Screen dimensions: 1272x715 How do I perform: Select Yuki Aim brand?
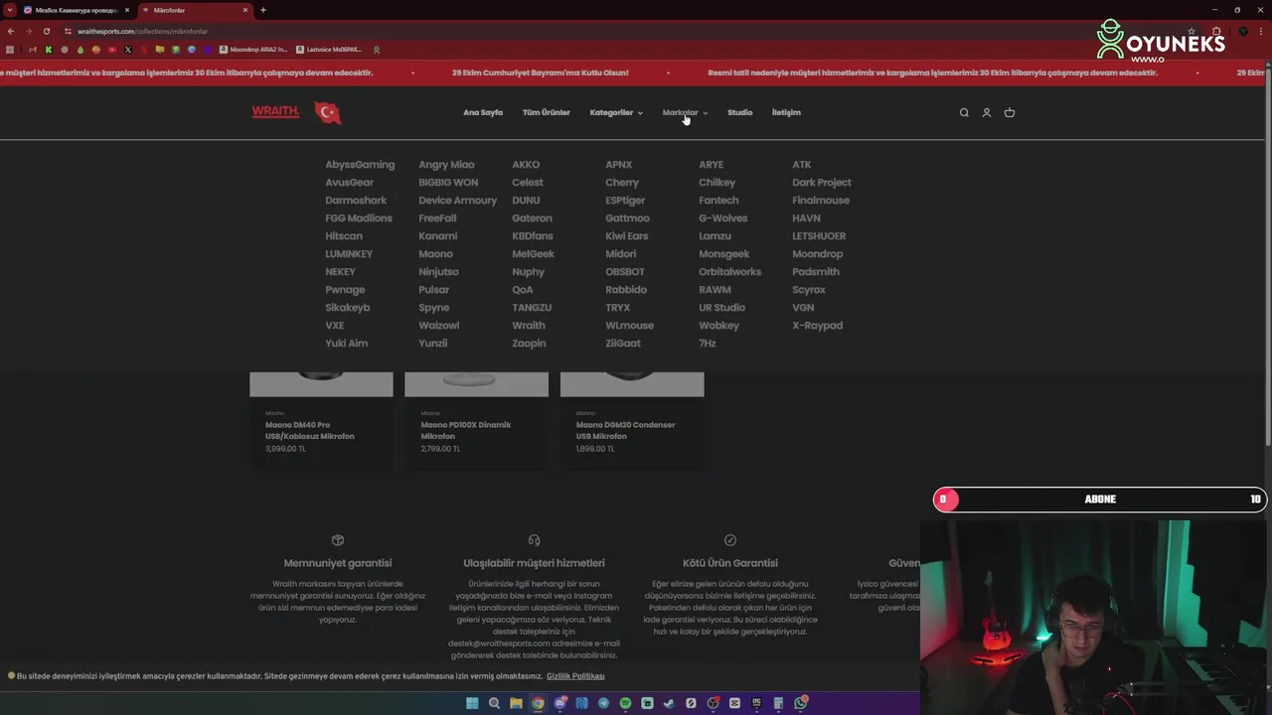346,344
